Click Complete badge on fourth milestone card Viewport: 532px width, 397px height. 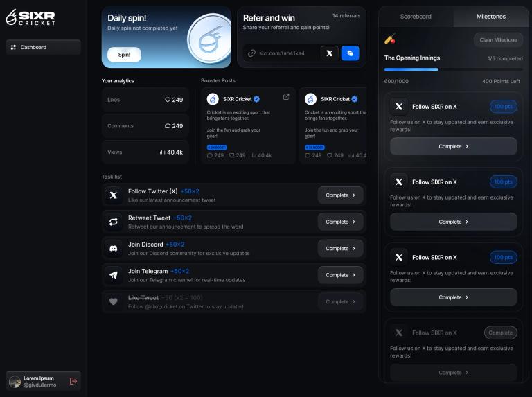500,333
